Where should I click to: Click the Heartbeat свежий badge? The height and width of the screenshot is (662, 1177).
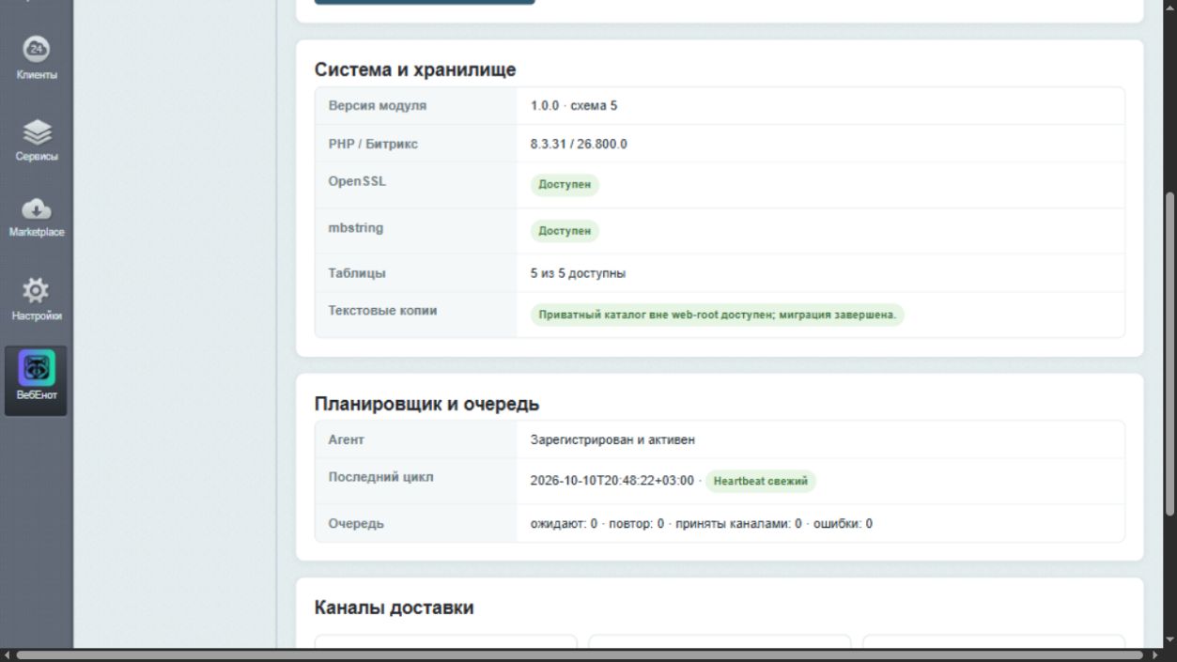761,481
